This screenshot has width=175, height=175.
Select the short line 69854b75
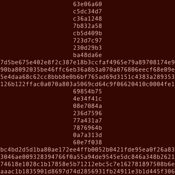(x=87, y=91)
